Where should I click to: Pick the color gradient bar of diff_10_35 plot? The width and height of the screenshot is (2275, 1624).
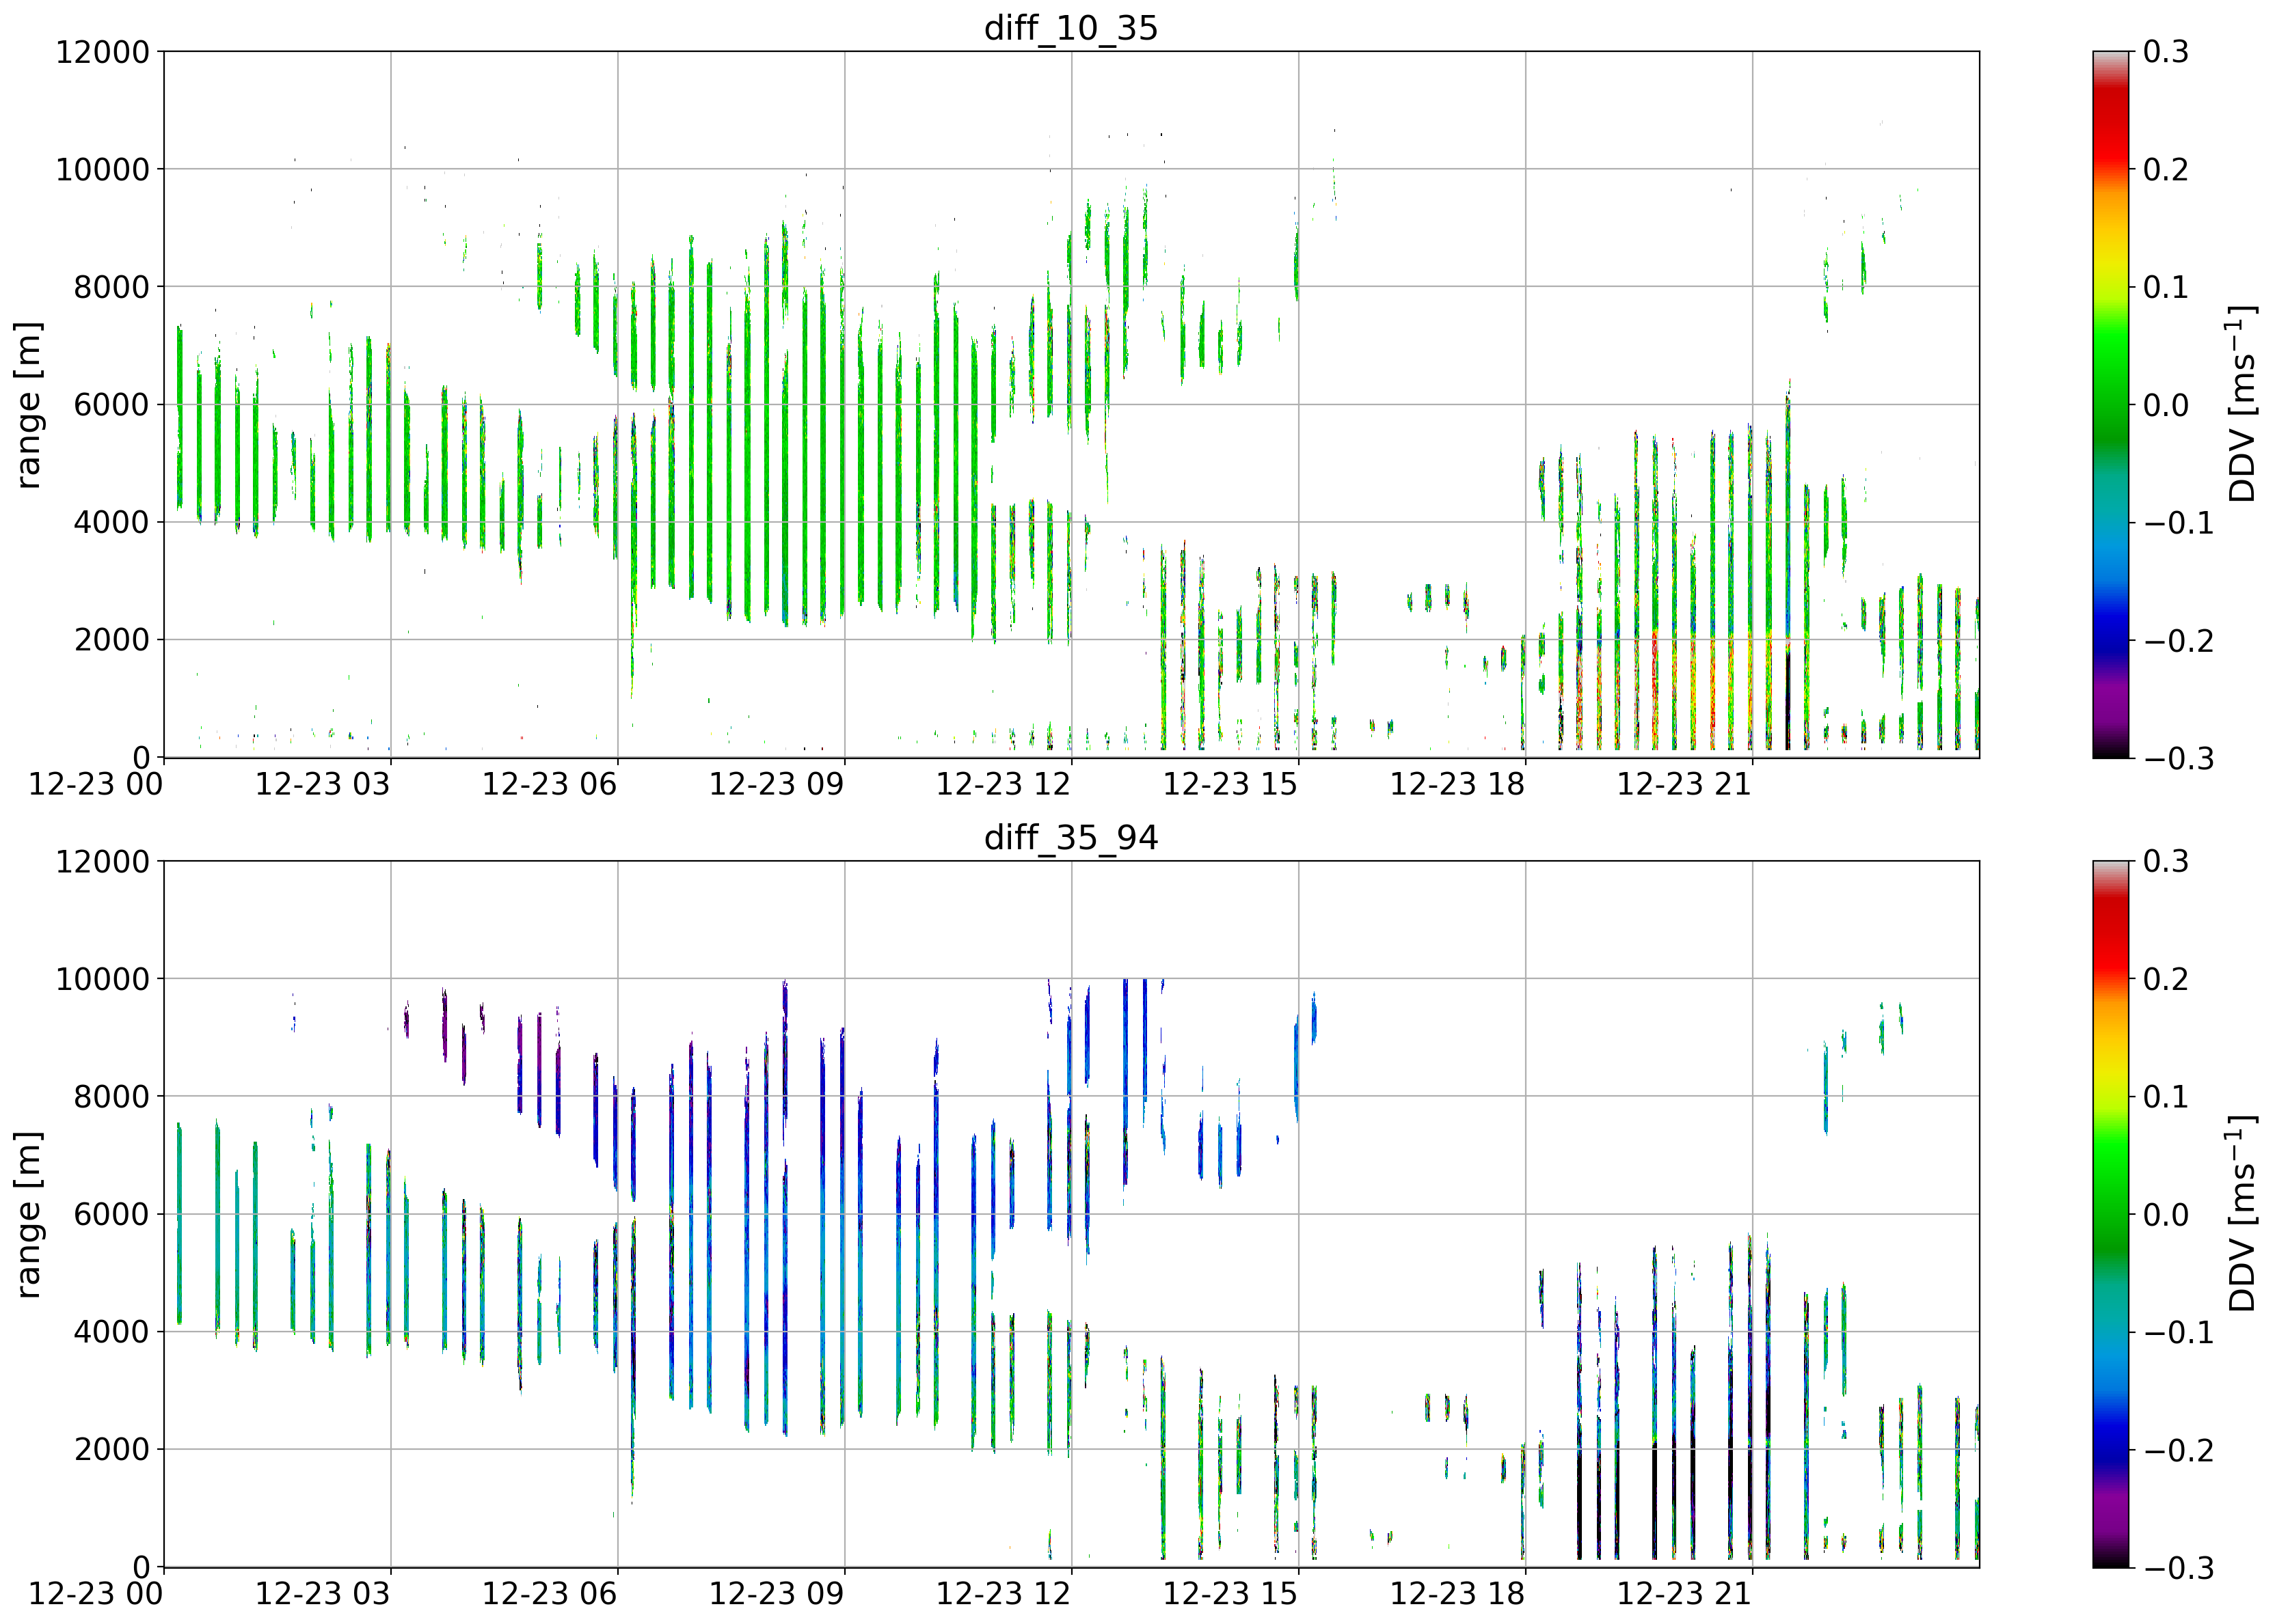[x=2110, y=405]
